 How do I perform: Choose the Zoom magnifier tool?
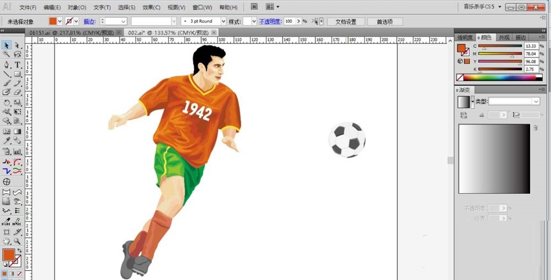[18, 241]
